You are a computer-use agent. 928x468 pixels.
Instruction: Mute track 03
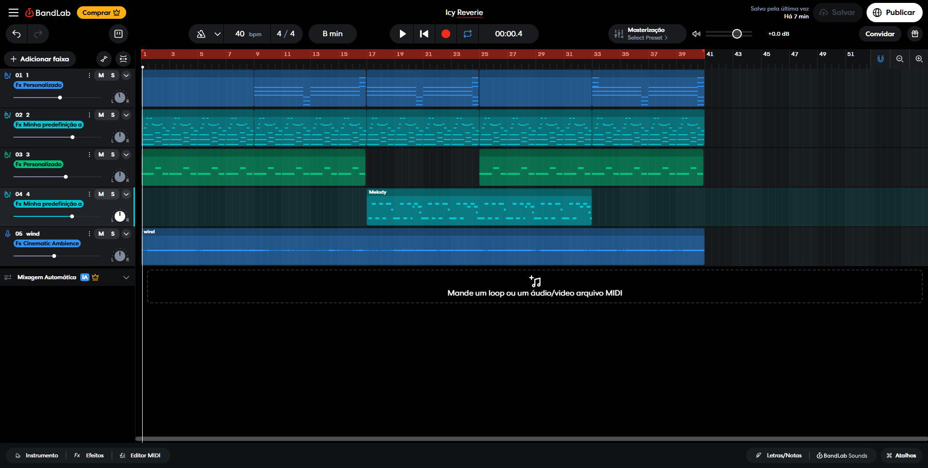click(x=101, y=155)
